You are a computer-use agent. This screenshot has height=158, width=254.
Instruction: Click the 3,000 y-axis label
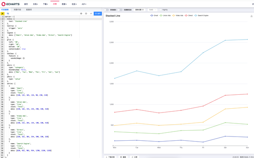click(x=112, y=21)
